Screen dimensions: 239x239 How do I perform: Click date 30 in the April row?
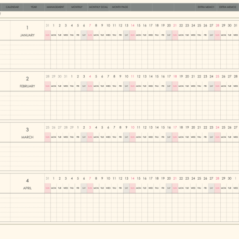230,178
